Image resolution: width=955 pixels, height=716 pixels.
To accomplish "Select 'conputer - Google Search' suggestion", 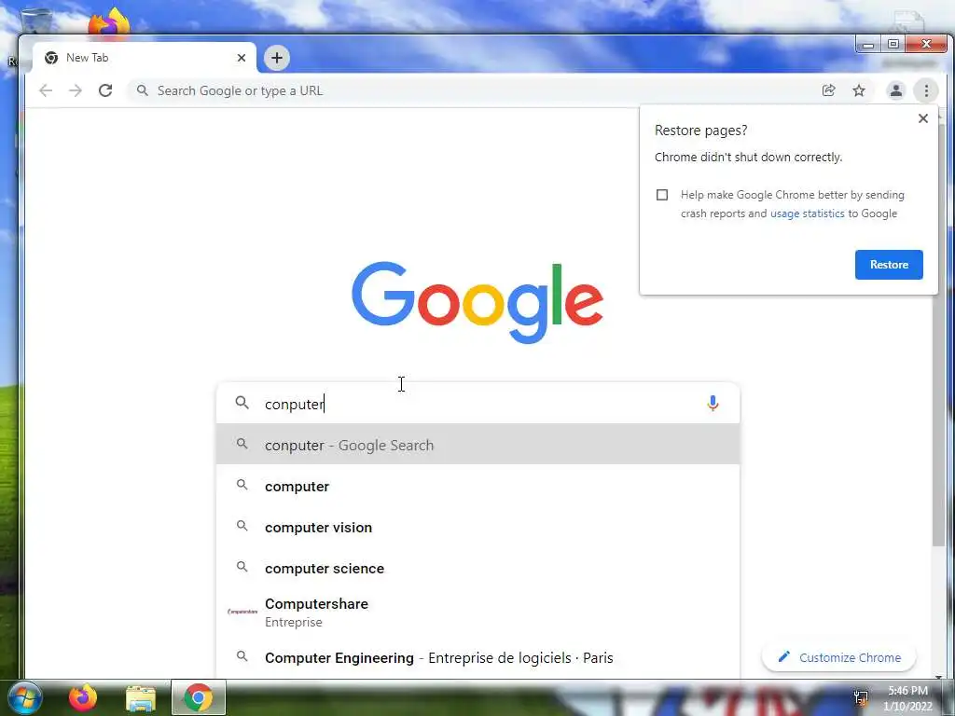I will tap(478, 445).
